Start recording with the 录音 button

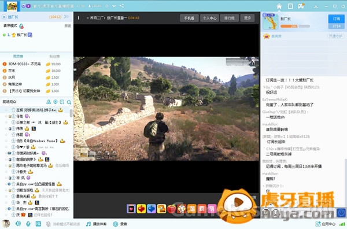point(120,224)
